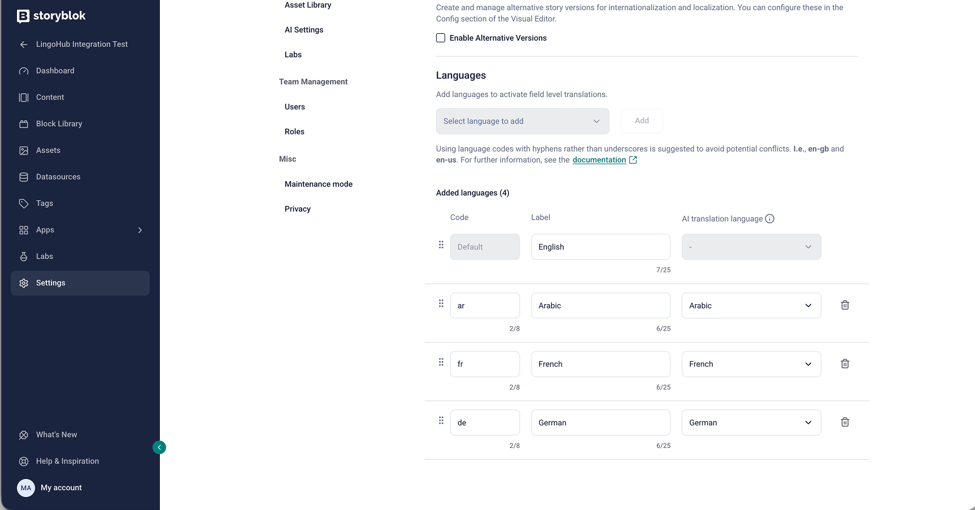This screenshot has height=510, width=975.
Task: Click the AI translation language info icon
Action: [x=769, y=219]
